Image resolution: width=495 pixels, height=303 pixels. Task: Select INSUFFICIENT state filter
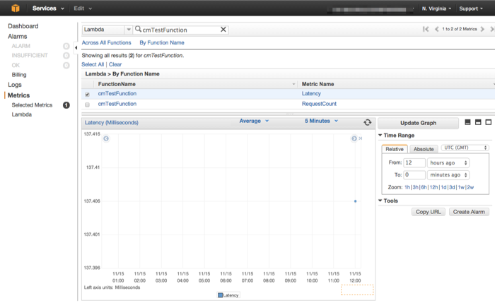(30, 56)
